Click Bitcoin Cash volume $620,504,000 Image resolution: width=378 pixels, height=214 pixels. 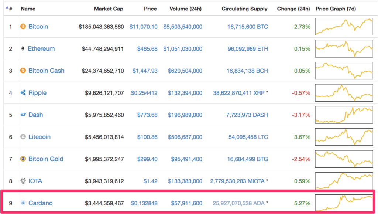(185, 71)
